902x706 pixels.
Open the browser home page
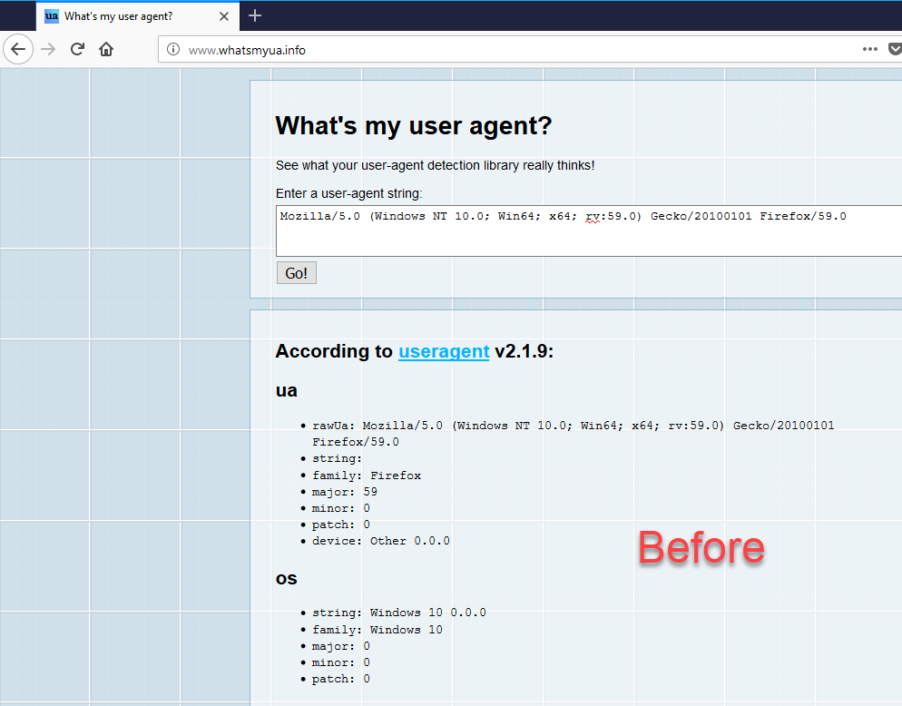pyautogui.click(x=106, y=50)
